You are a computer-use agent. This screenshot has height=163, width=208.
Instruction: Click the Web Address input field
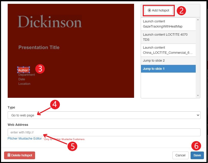coord(104,132)
